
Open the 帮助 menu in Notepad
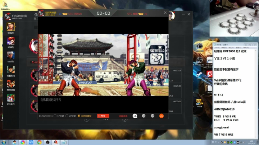246,48
